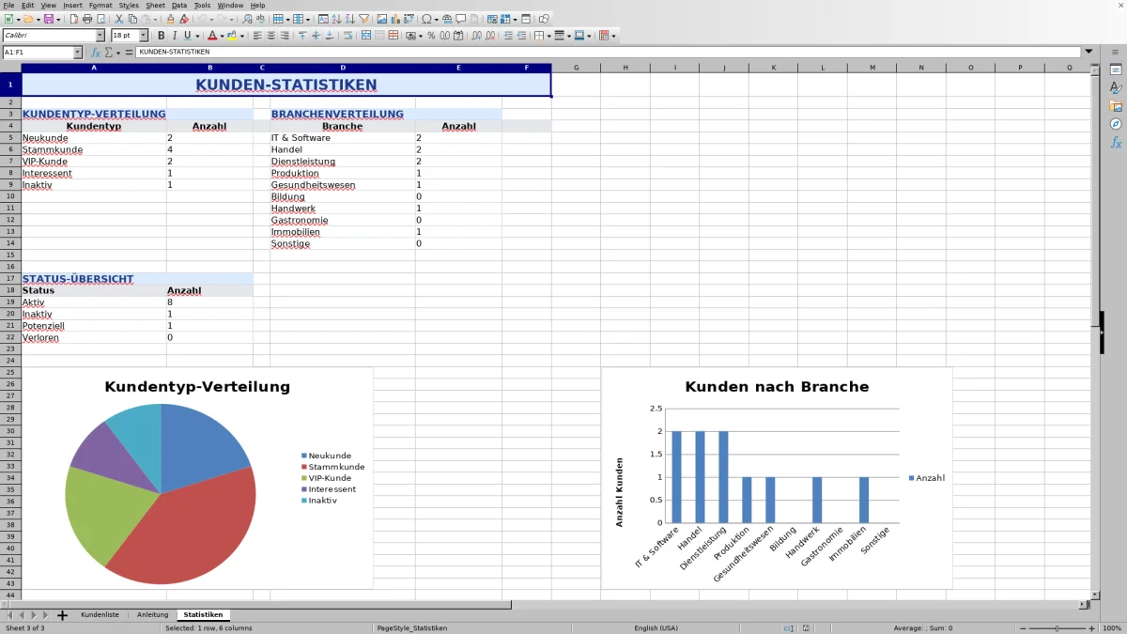This screenshot has height=634, width=1127.
Task: Click the Function Wizard fx icon
Action: [96, 53]
